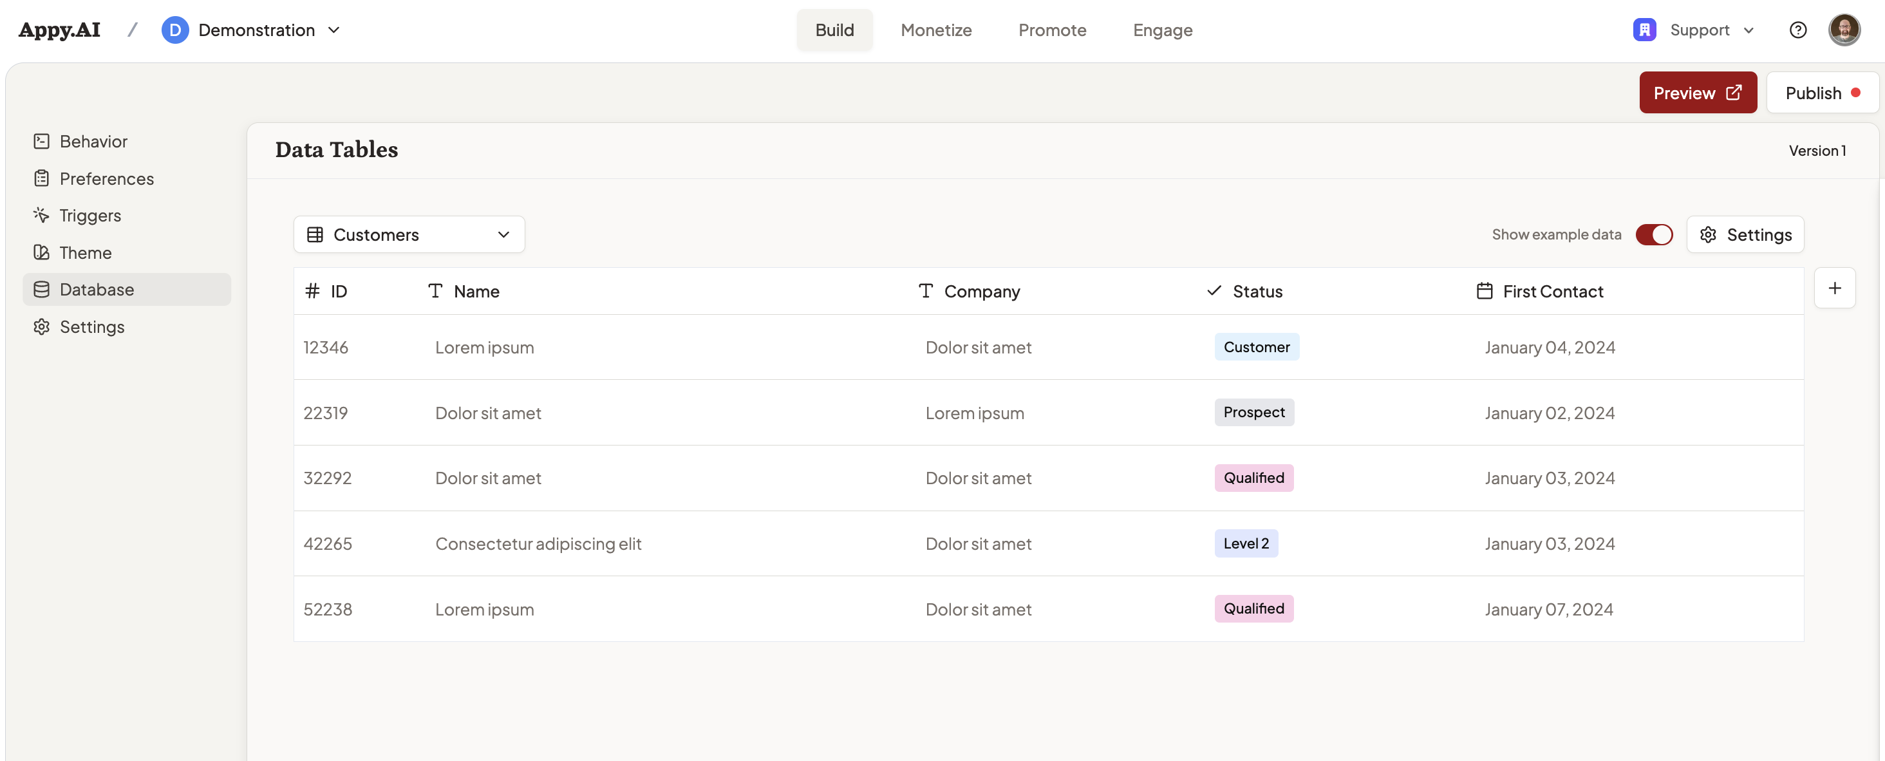This screenshot has height=761, width=1885.
Task: Open the Theme section icon
Action: [42, 252]
